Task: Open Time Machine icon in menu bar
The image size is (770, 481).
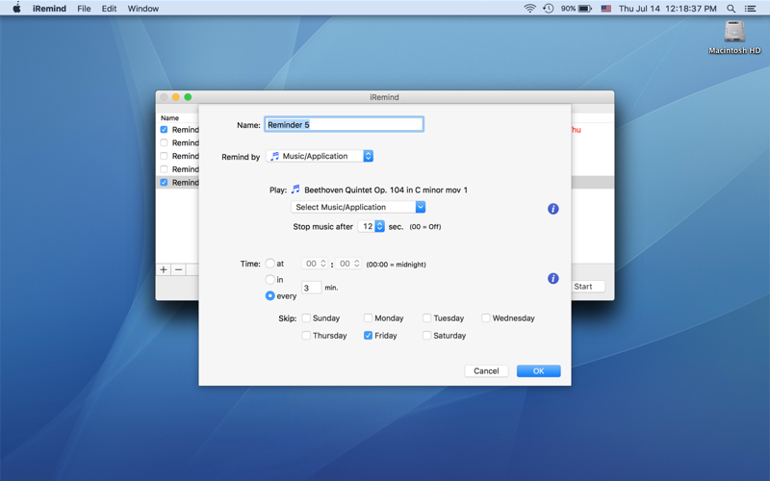Action: [548, 9]
